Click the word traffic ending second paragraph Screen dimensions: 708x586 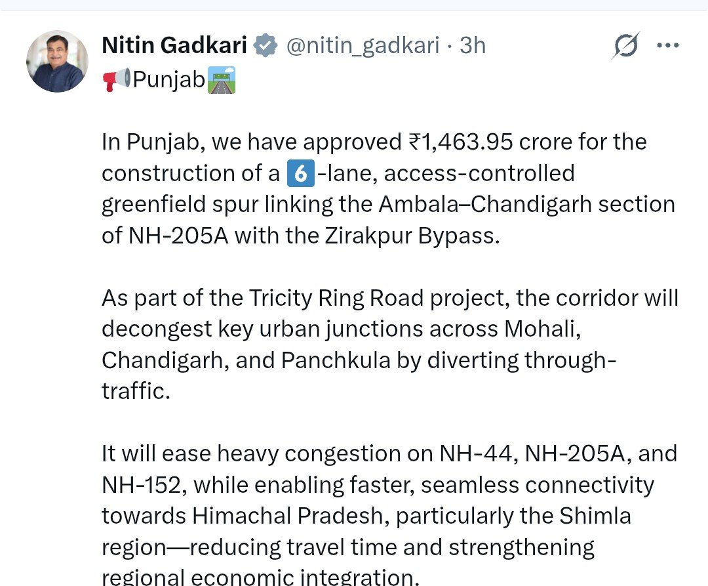pyautogui.click(x=136, y=391)
